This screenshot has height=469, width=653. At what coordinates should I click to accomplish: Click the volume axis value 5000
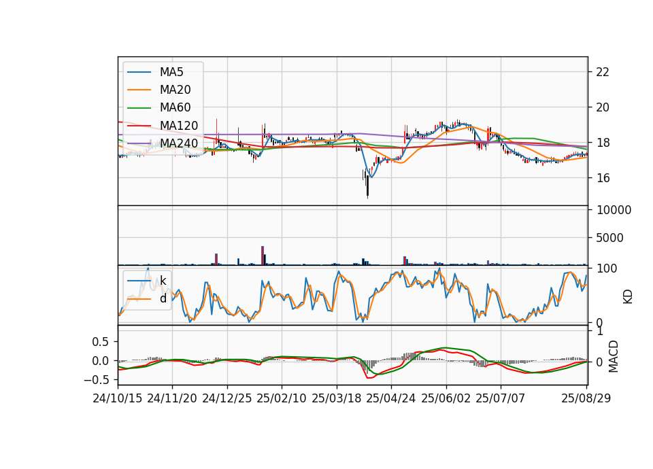pyautogui.click(x=609, y=238)
